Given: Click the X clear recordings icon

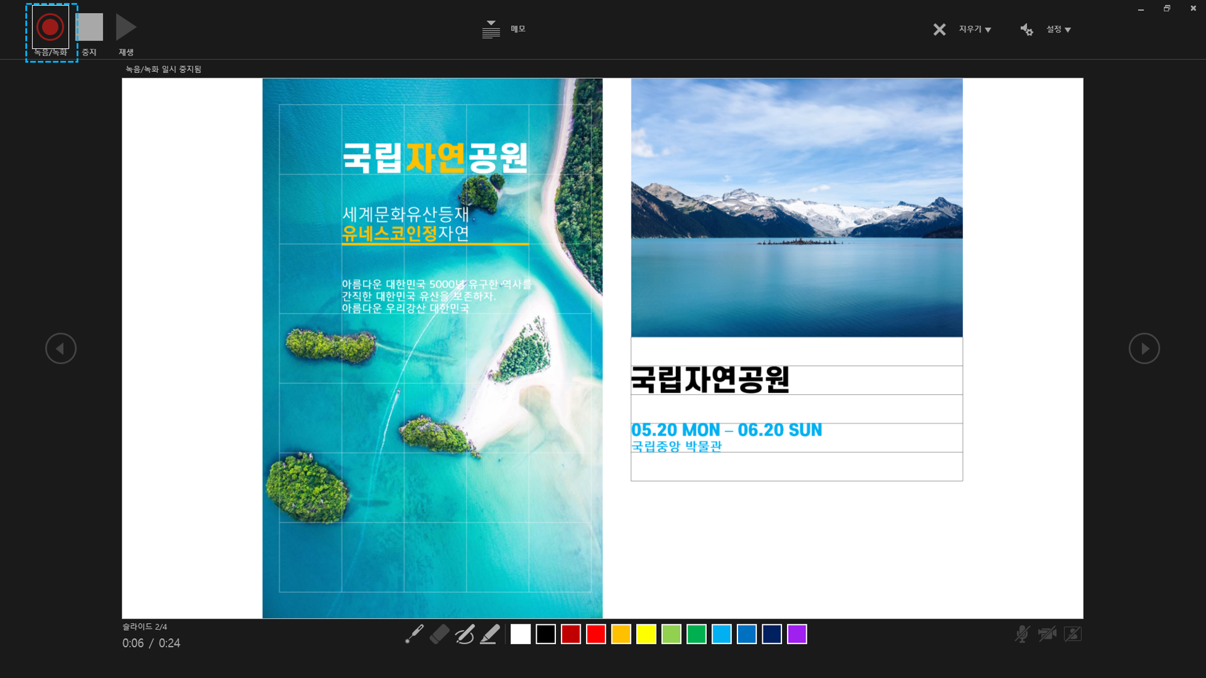Looking at the screenshot, I should (x=939, y=30).
